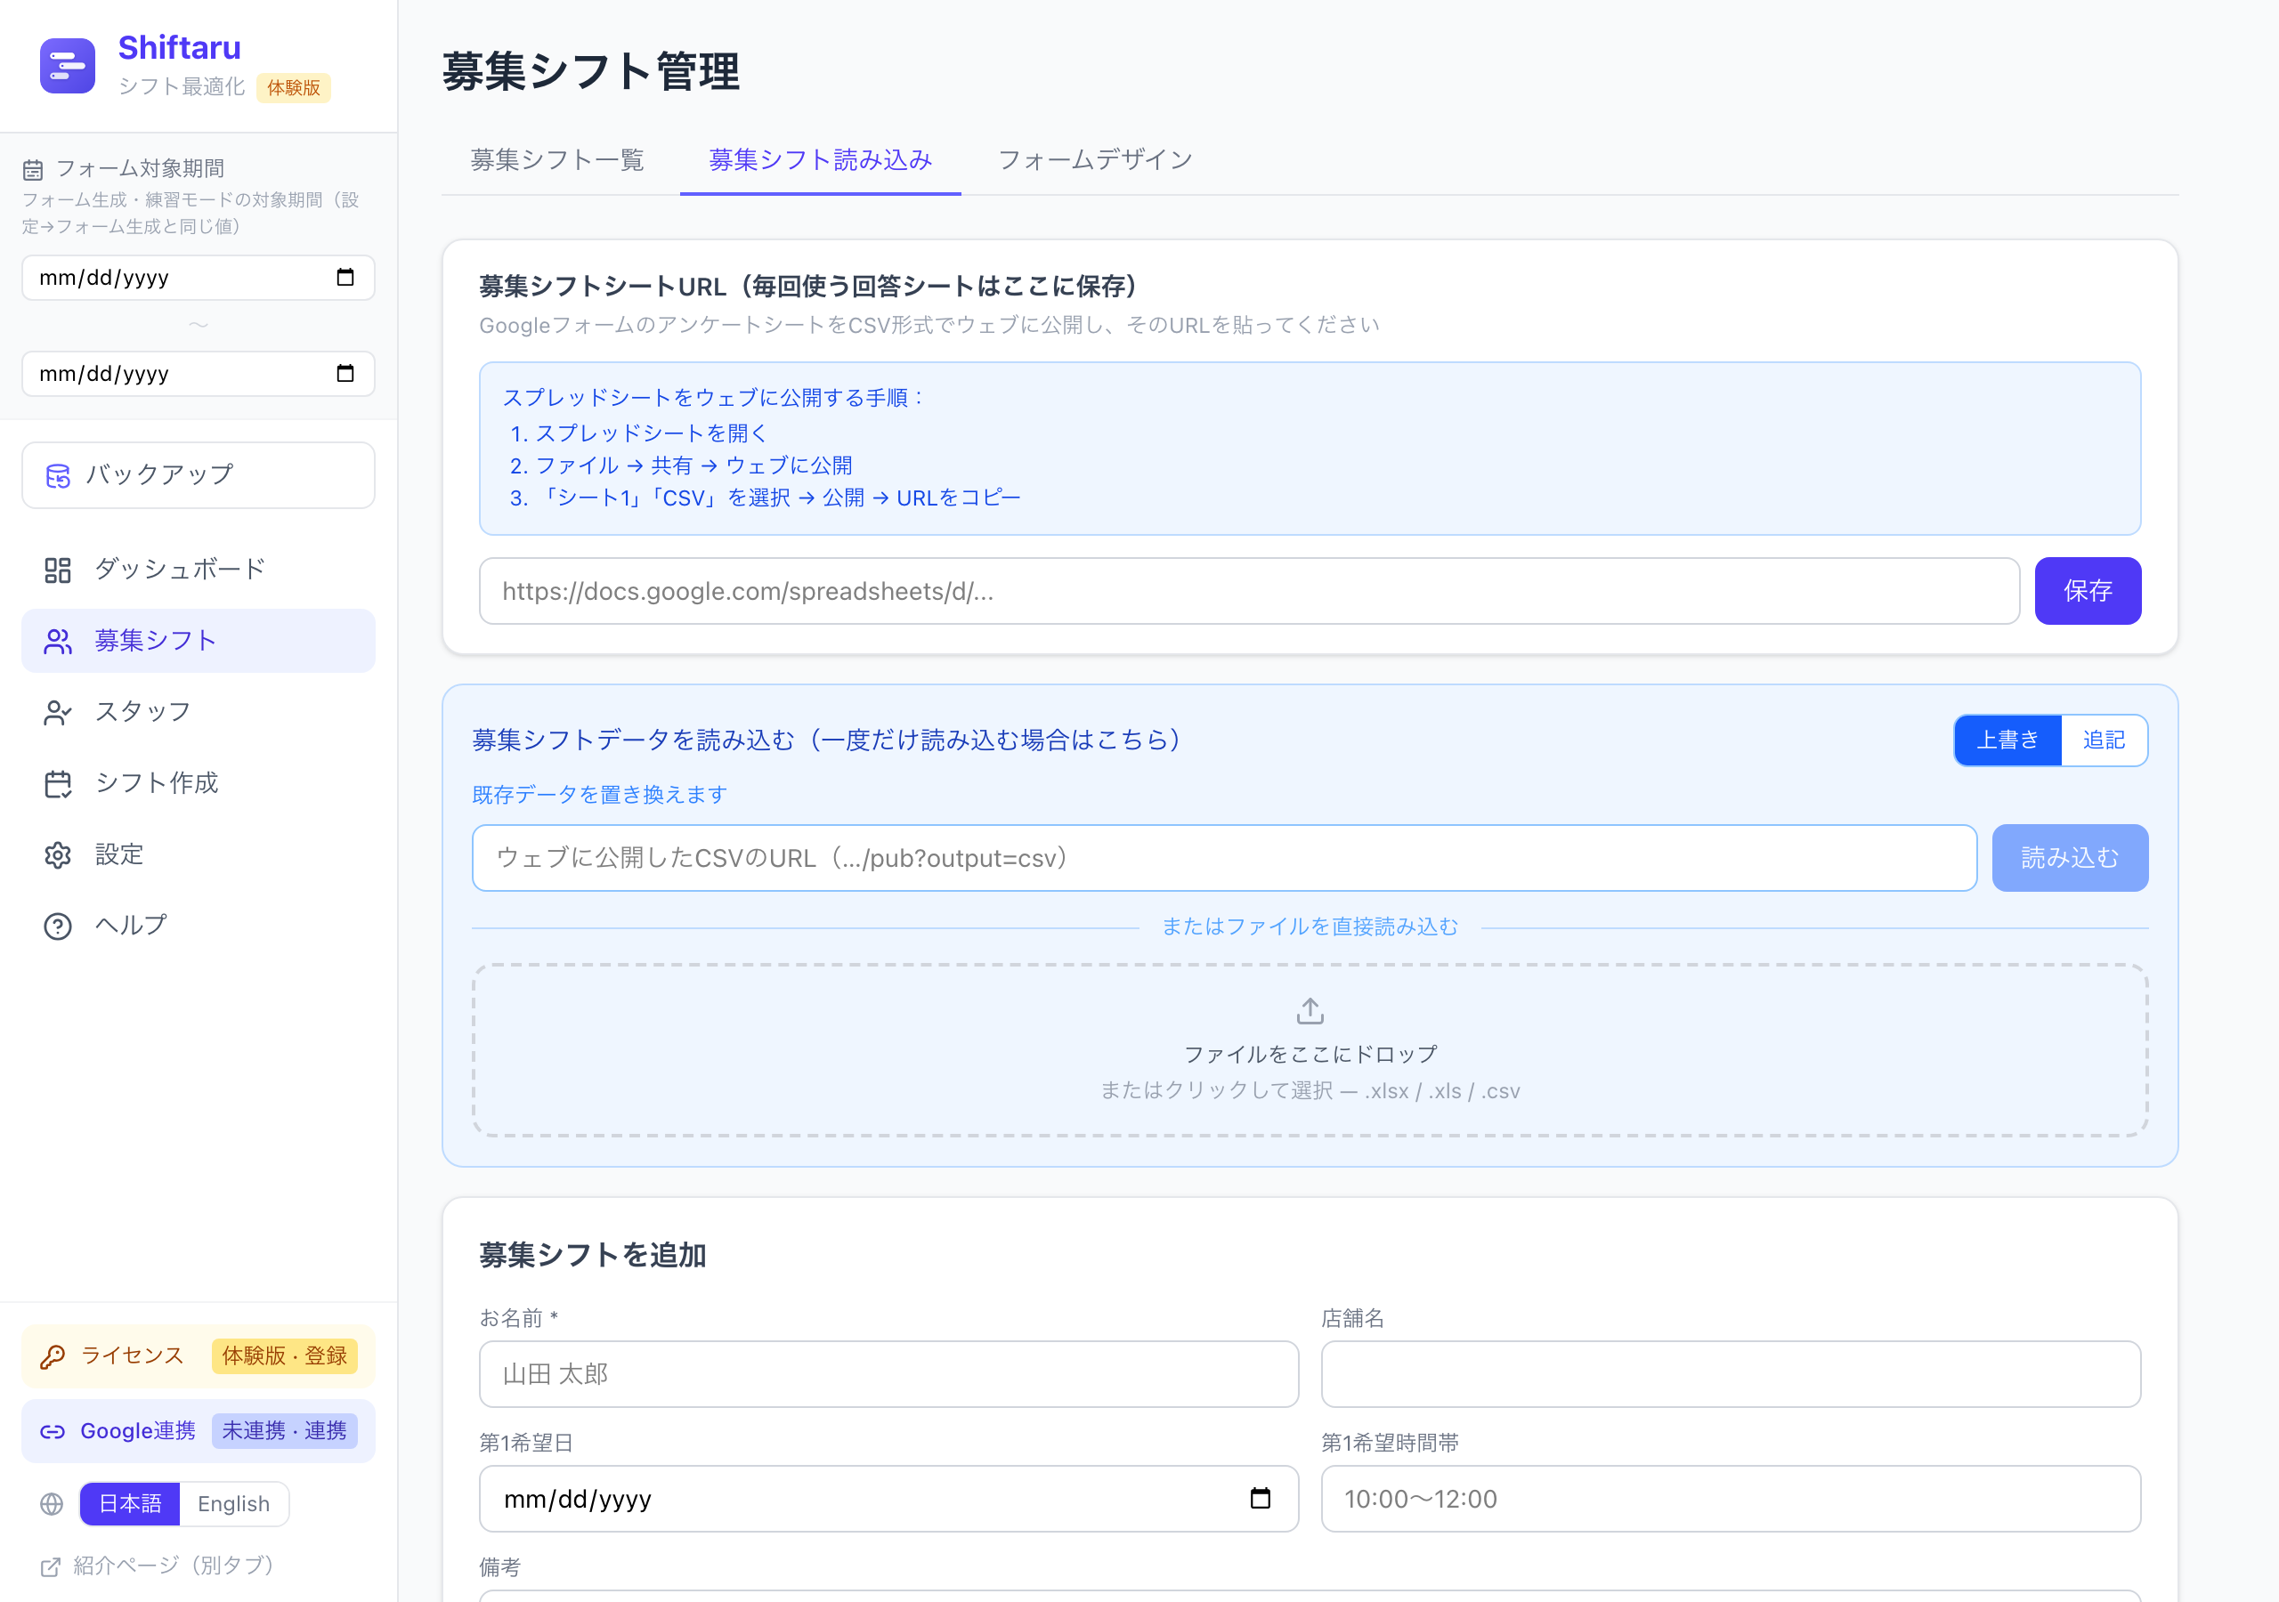Image resolution: width=2279 pixels, height=1602 pixels.
Task: Click the 体験版・登録 license badge
Action: coord(285,1355)
